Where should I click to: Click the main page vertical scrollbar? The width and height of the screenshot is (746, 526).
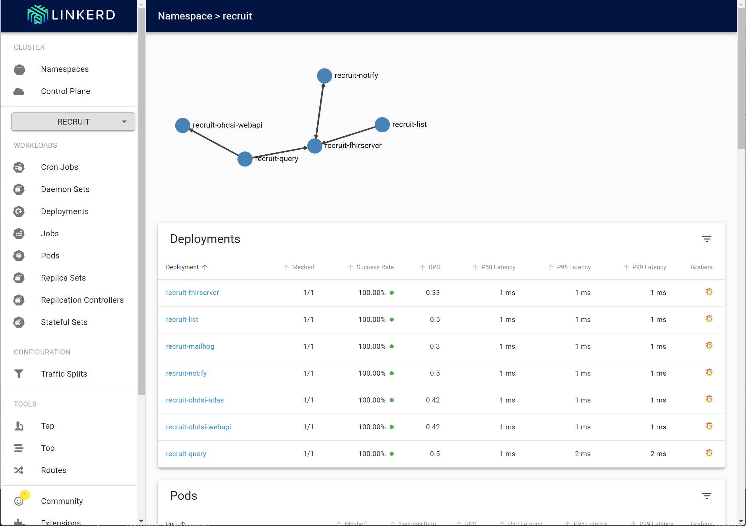click(741, 79)
